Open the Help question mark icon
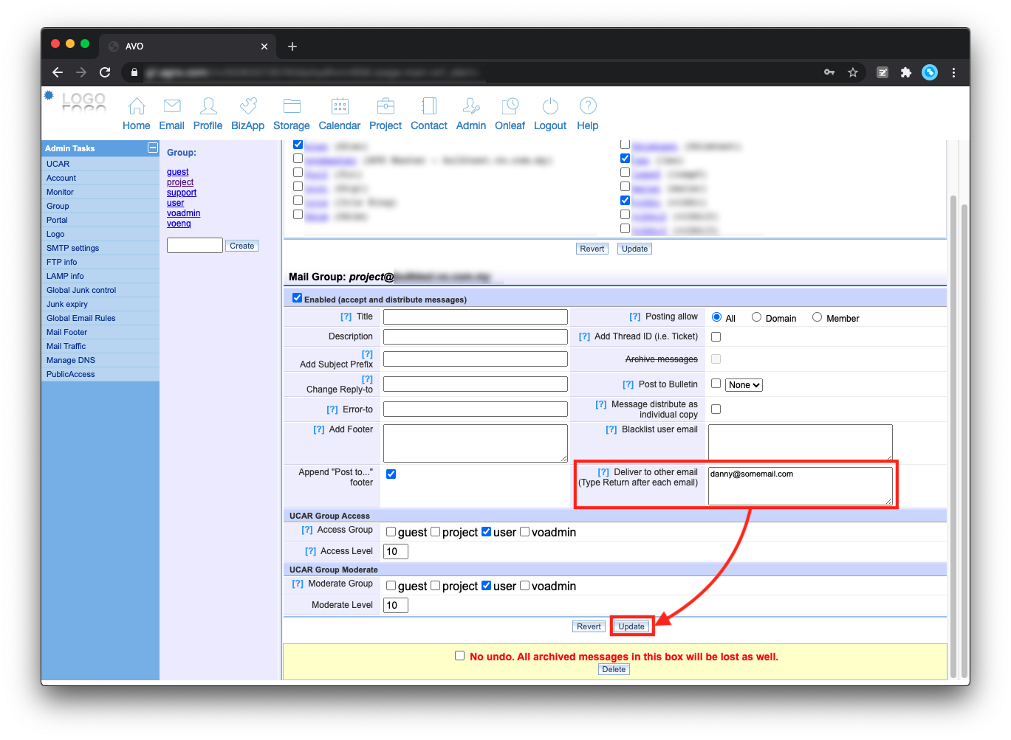The width and height of the screenshot is (1011, 740). 588,106
